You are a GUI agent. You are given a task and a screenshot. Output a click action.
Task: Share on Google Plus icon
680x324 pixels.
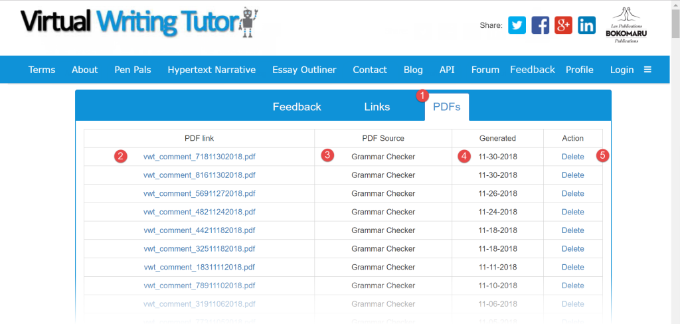563,25
